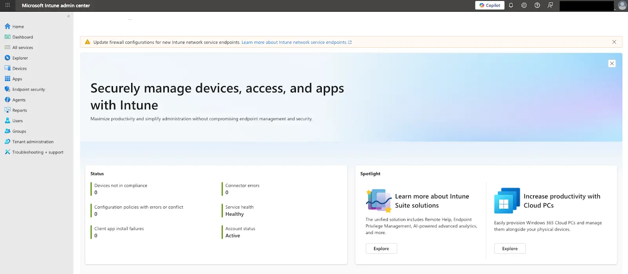Viewport: 628px width, 274px height.
Task: Click the user account avatar
Action: click(x=622, y=5)
